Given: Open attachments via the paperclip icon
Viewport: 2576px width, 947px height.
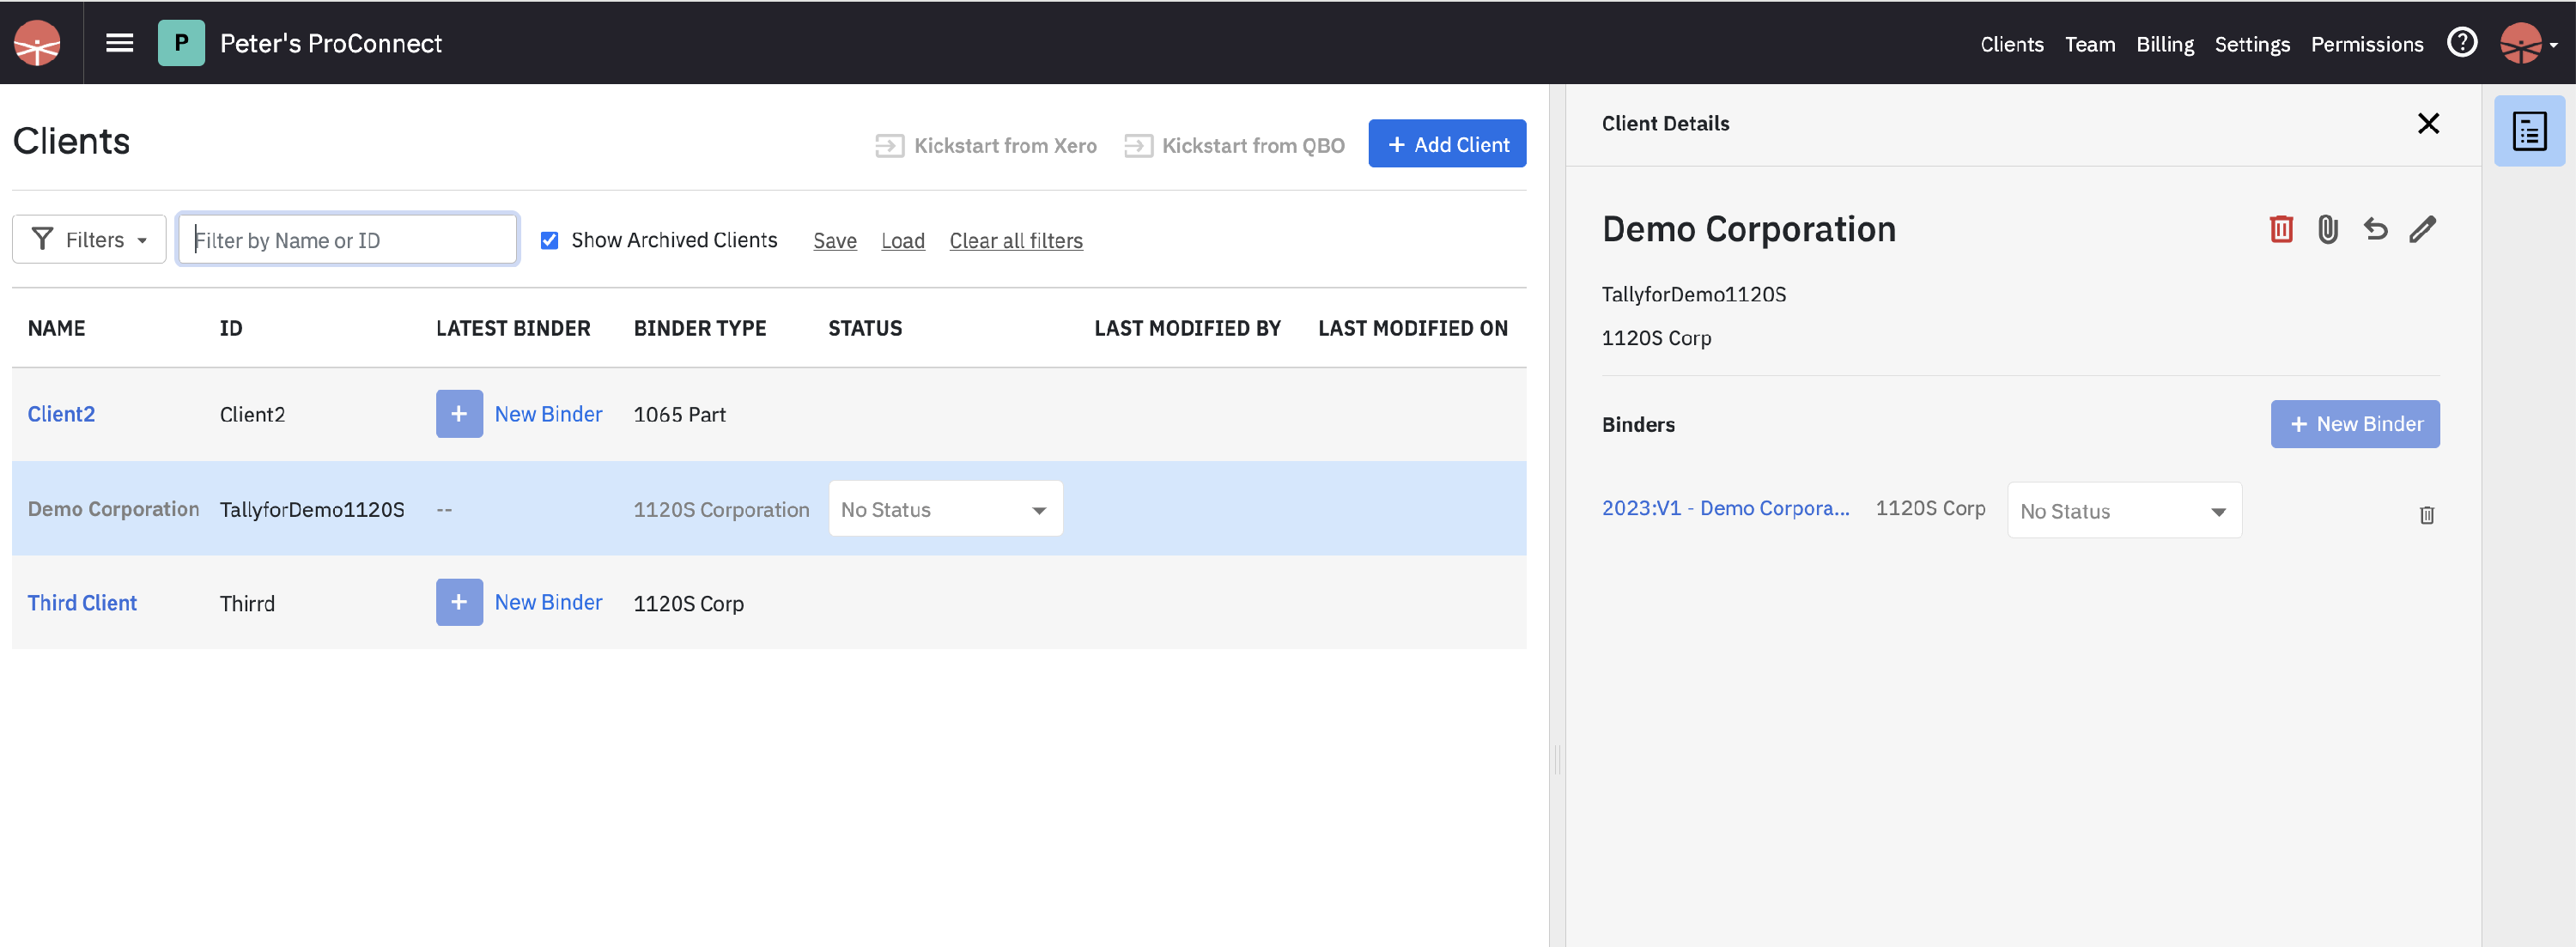Looking at the screenshot, I should tap(2328, 229).
